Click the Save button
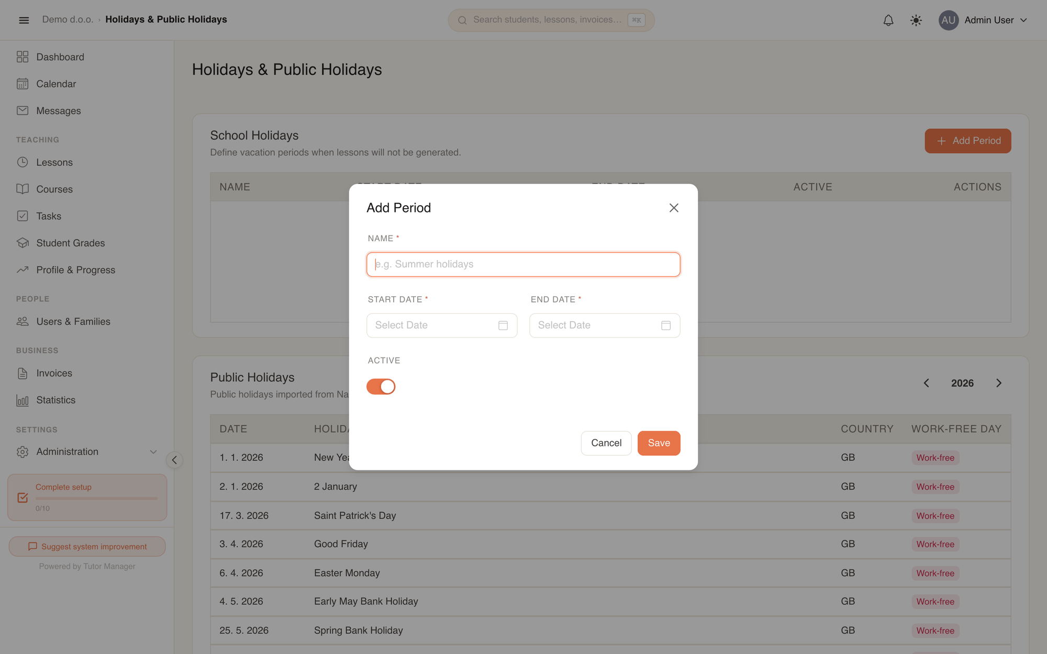The width and height of the screenshot is (1047, 654). click(x=659, y=443)
